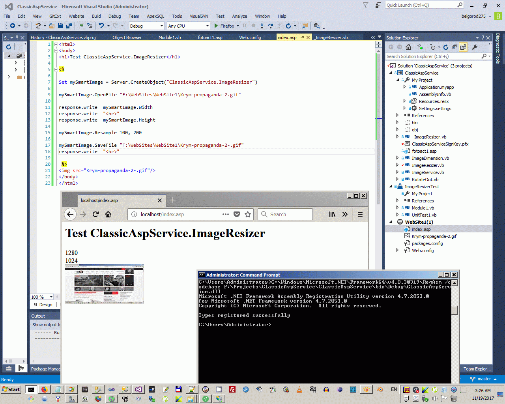Click the Quick Launch search box

coord(424,5)
